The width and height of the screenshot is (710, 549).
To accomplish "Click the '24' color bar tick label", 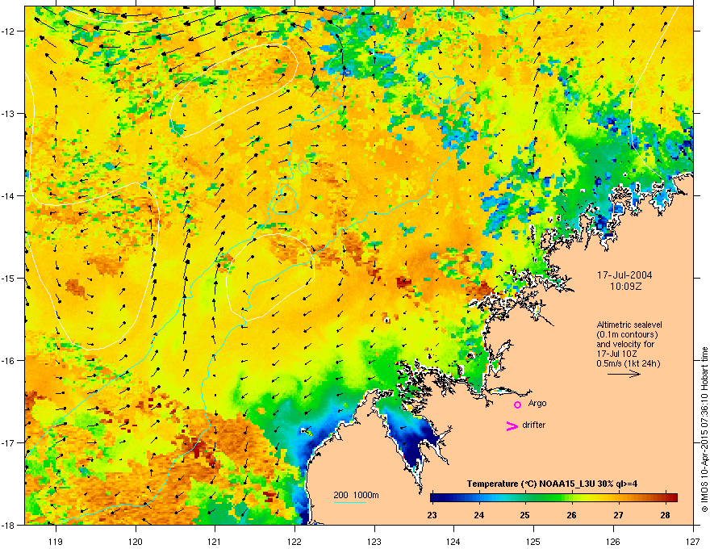I will 478,515.
